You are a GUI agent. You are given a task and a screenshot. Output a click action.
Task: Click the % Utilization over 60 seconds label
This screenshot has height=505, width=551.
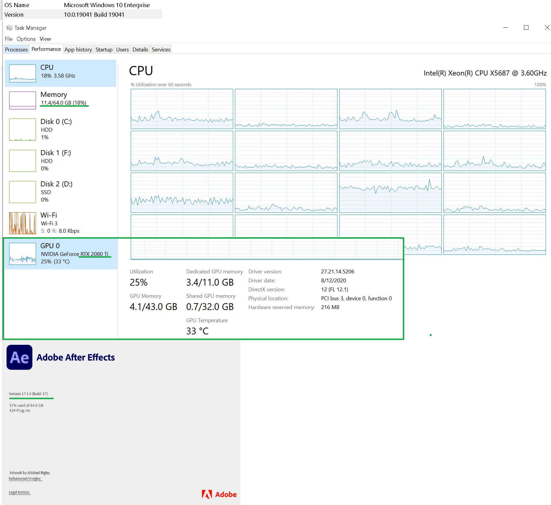[x=161, y=85]
